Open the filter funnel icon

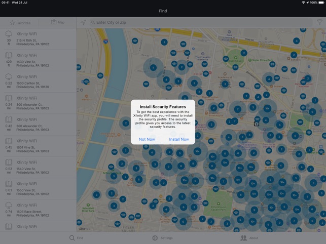coord(319,22)
